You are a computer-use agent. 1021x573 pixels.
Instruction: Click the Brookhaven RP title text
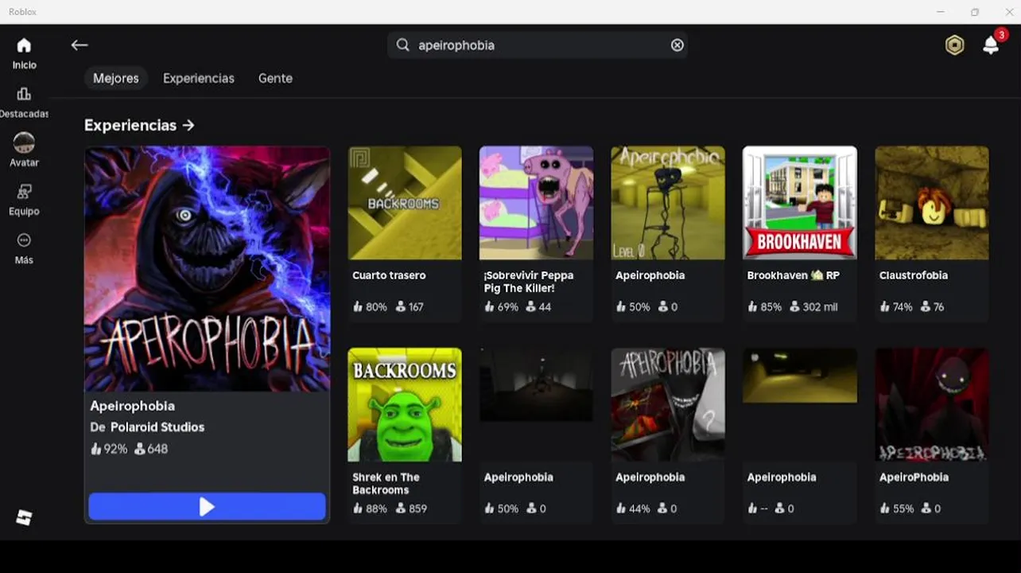tap(793, 275)
